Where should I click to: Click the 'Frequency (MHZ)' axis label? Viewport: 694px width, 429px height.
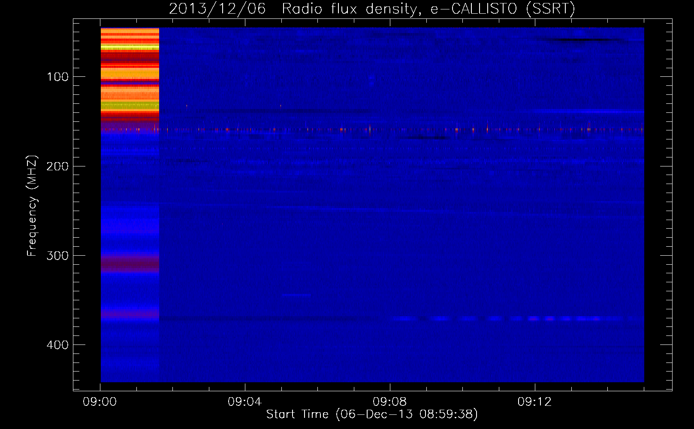[32, 206]
